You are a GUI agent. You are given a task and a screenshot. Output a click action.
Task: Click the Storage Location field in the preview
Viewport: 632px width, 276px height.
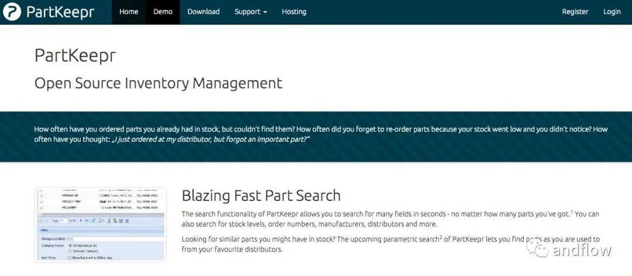pyautogui.click(x=118, y=239)
